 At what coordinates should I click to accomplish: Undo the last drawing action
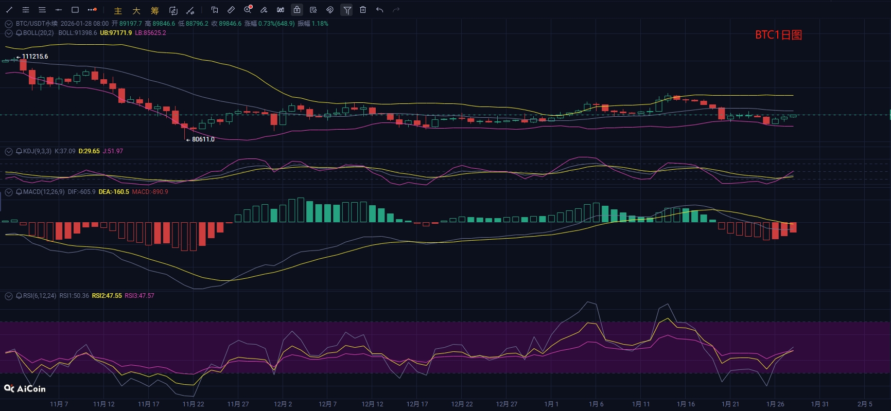click(380, 10)
